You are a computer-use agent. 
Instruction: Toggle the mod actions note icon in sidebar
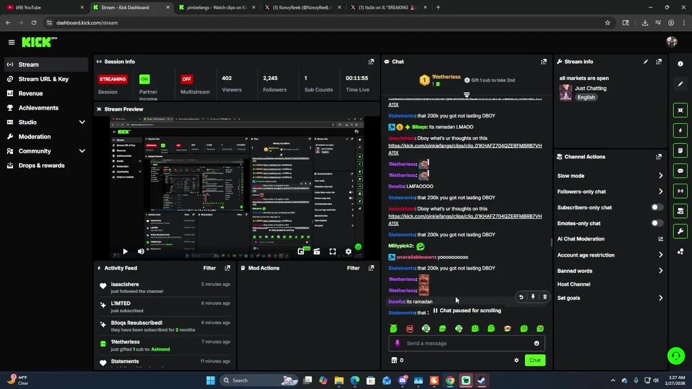click(x=680, y=150)
